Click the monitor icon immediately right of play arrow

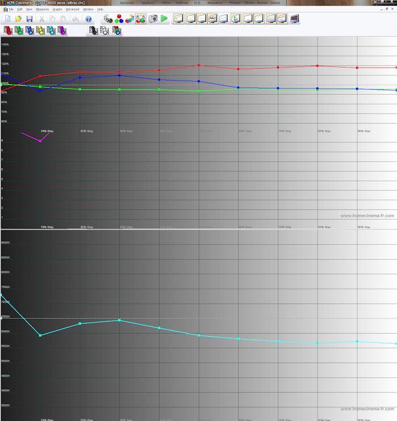tap(179, 19)
